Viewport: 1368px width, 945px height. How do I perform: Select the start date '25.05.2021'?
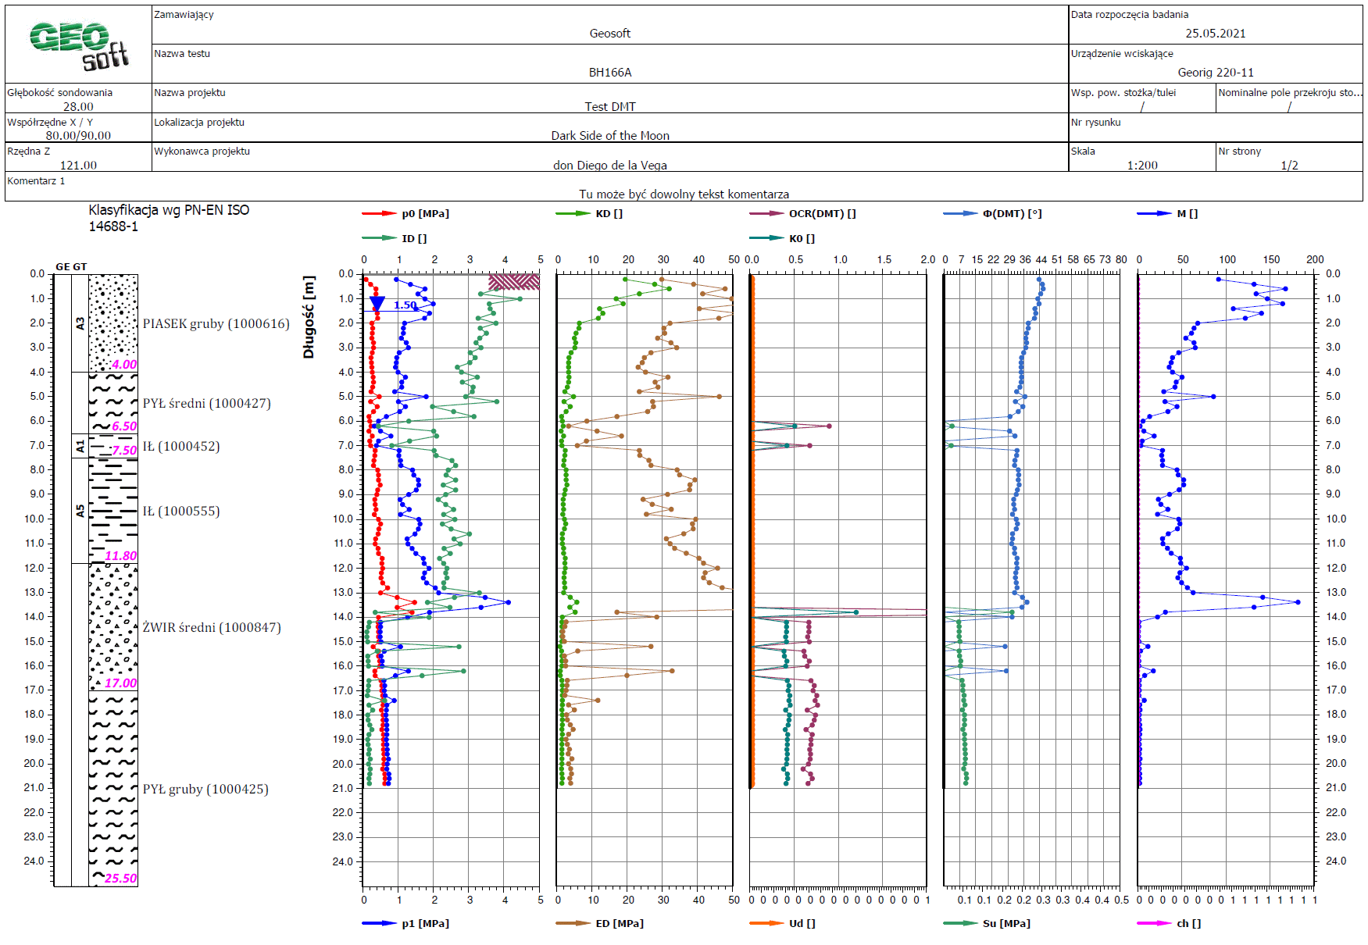click(x=1216, y=34)
